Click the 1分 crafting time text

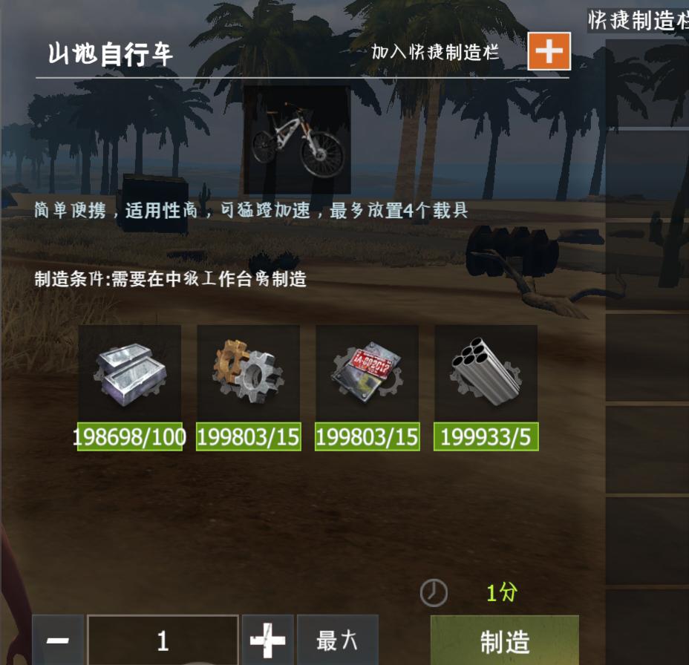point(502,592)
